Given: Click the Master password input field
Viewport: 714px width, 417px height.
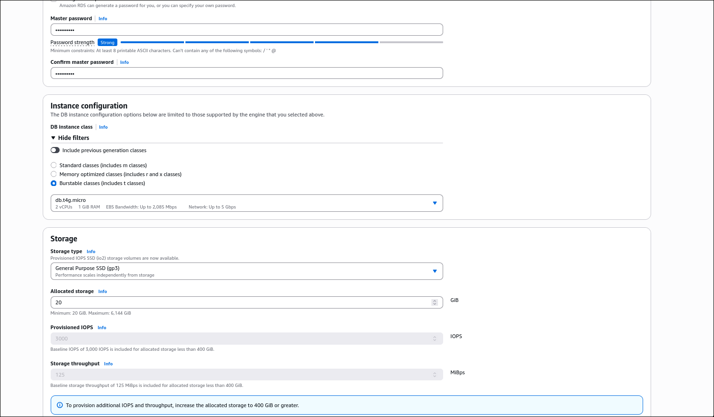Looking at the screenshot, I should point(246,29).
